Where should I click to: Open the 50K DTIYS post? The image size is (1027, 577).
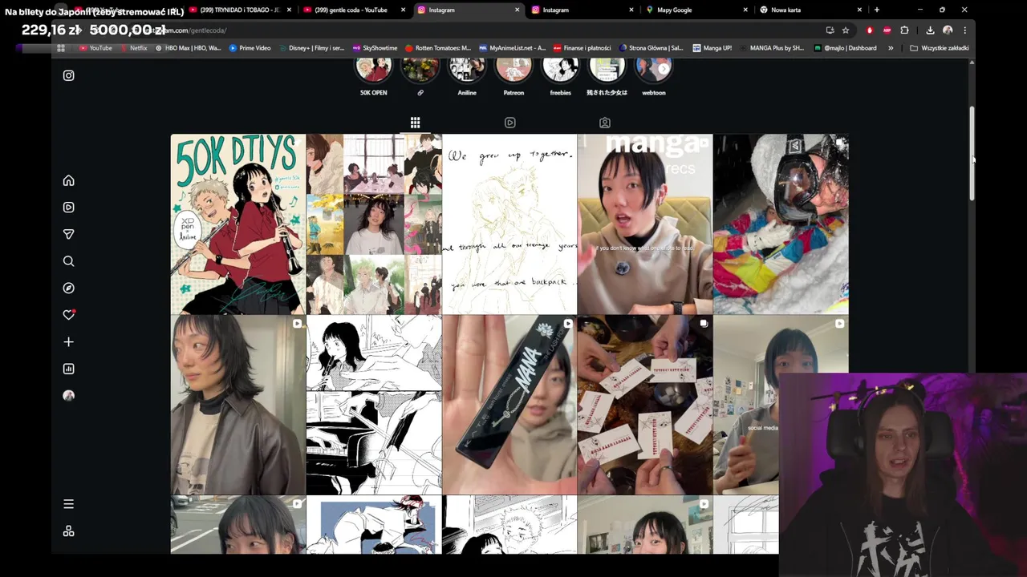pyautogui.click(x=237, y=224)
